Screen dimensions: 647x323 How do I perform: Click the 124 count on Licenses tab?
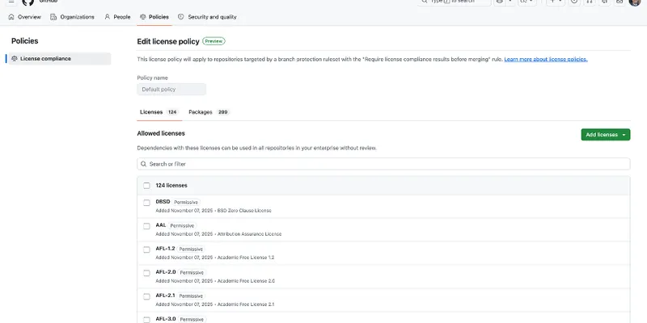tap(172, 112)
